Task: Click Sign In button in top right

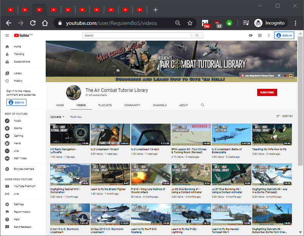Action: pos(284,35)
